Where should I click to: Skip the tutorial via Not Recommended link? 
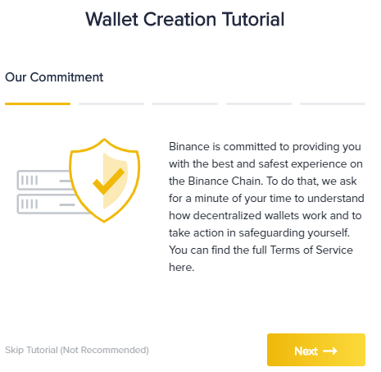[77, 350]
